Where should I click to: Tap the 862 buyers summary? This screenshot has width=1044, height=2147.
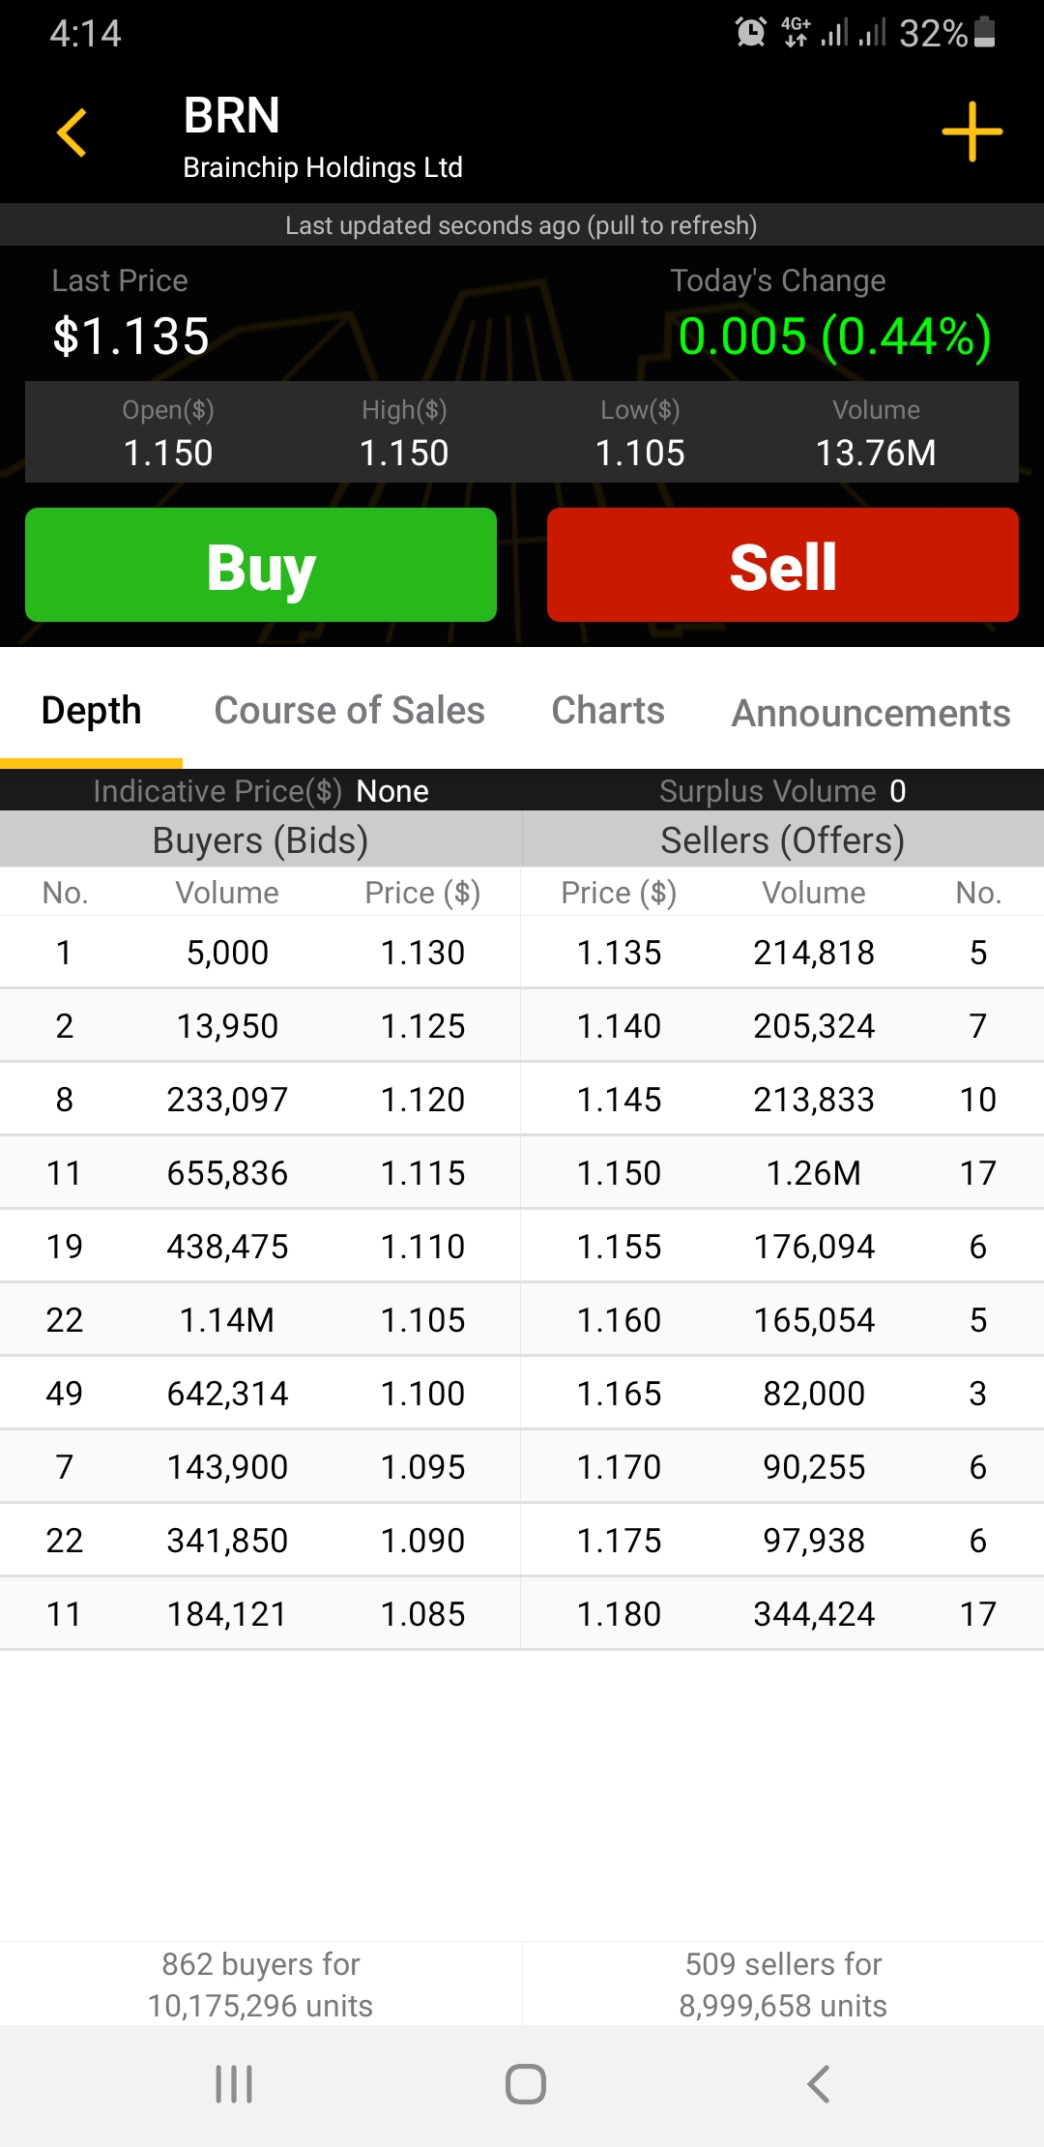point(261,1985)
